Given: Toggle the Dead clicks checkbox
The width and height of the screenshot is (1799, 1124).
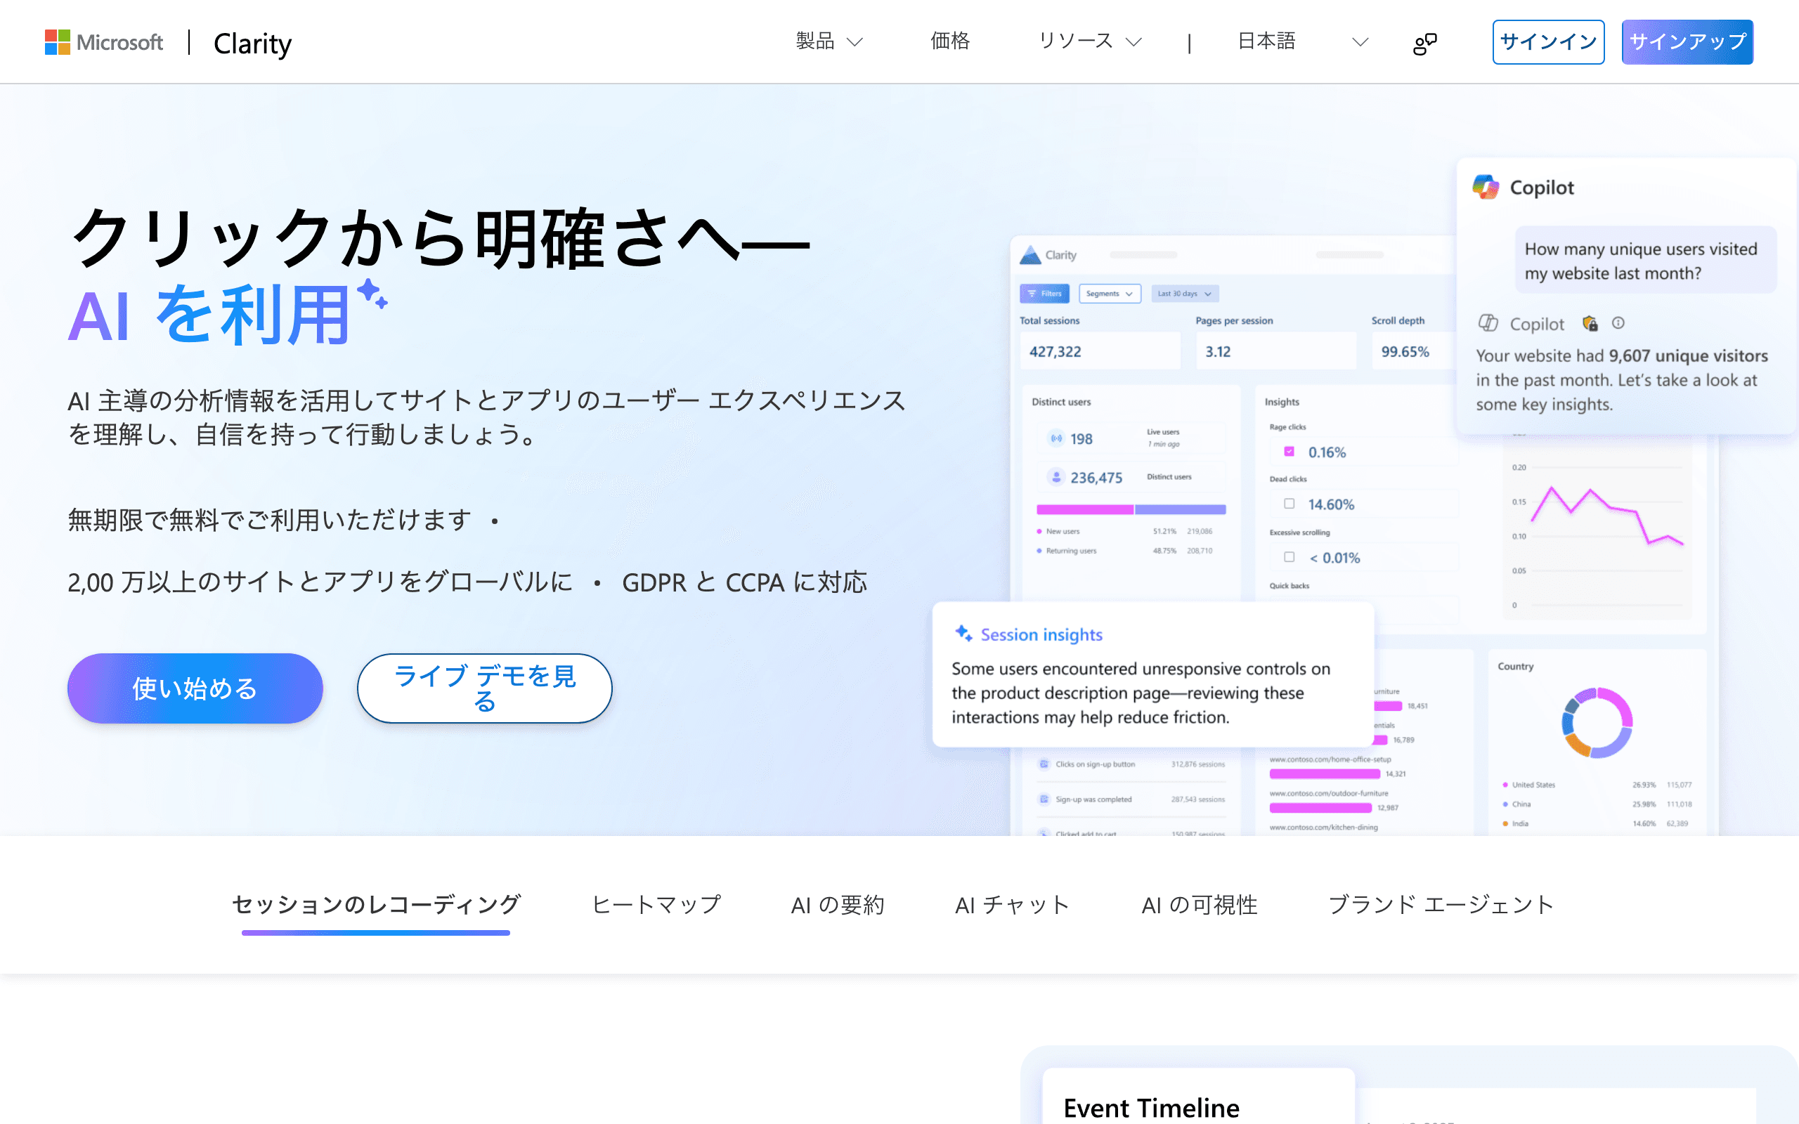Looking at the screenshot, I should point(1289,503).
